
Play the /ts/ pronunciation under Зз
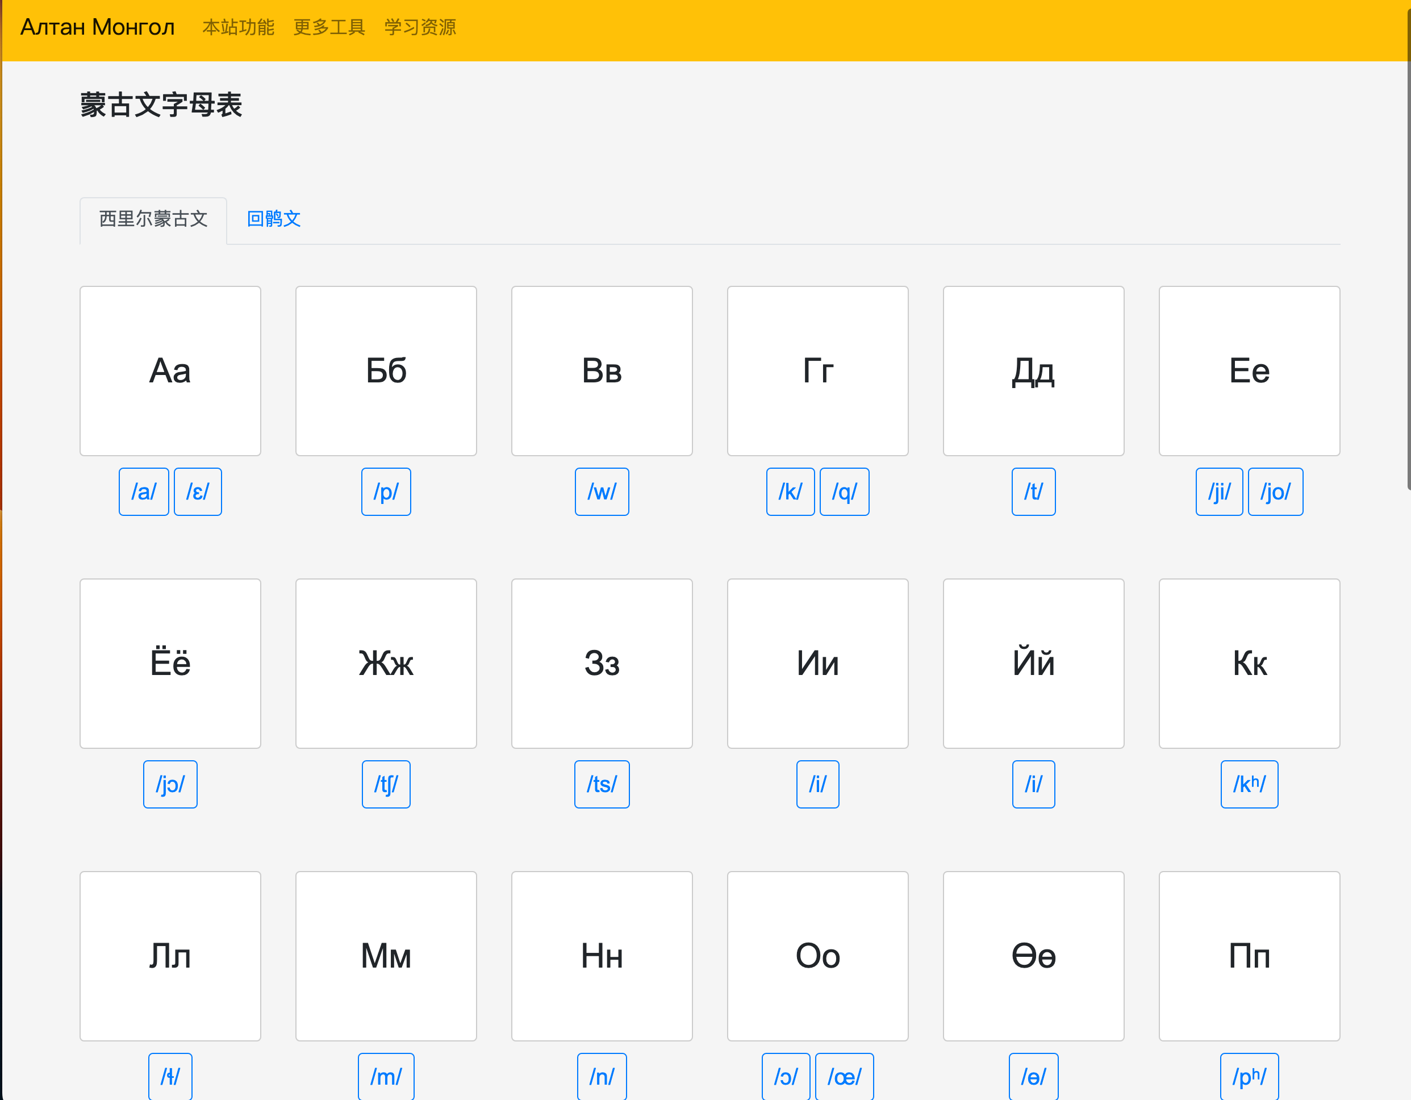pyautogui.click(x=602, y=784)
